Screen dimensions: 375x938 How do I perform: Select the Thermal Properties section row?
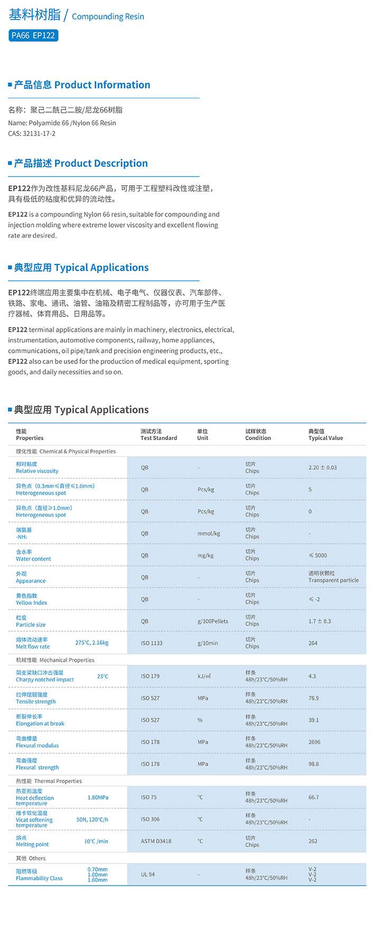[49, 781]
